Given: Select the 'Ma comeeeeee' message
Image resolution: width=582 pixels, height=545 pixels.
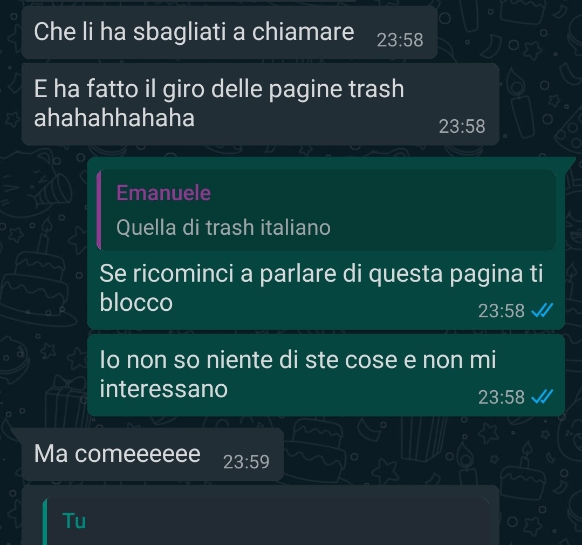Looking at the screenshot, I should (153, 454).
